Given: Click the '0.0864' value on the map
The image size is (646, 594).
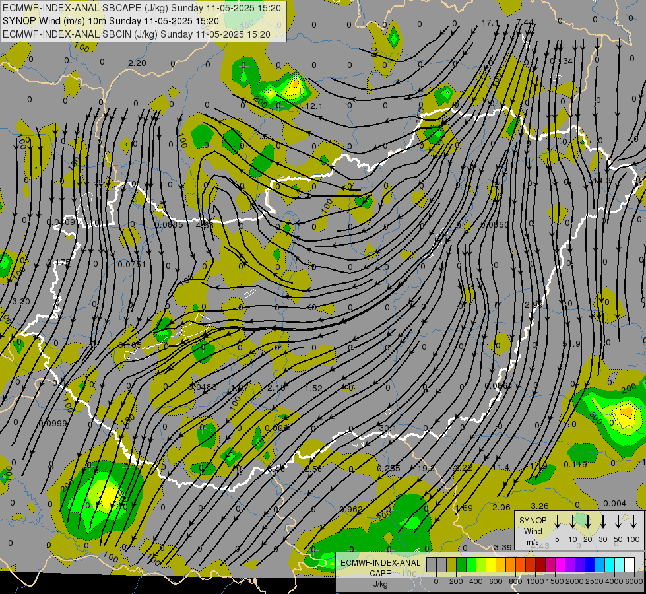Looking at the screenshot, I should [x=498, y=386].
